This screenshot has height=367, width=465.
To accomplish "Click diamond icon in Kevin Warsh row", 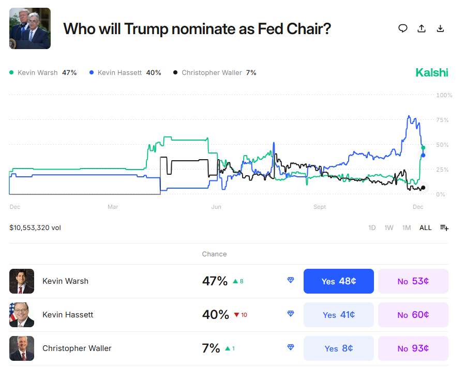I will click(x=291, y=281).
